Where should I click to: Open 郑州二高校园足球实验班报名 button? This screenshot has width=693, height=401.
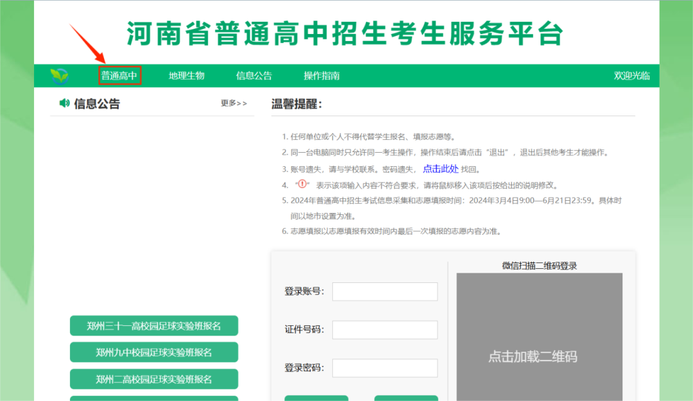[x=154, y=379]
